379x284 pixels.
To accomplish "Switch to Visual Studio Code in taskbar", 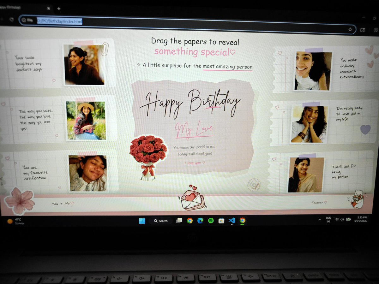I will point(232,221).
